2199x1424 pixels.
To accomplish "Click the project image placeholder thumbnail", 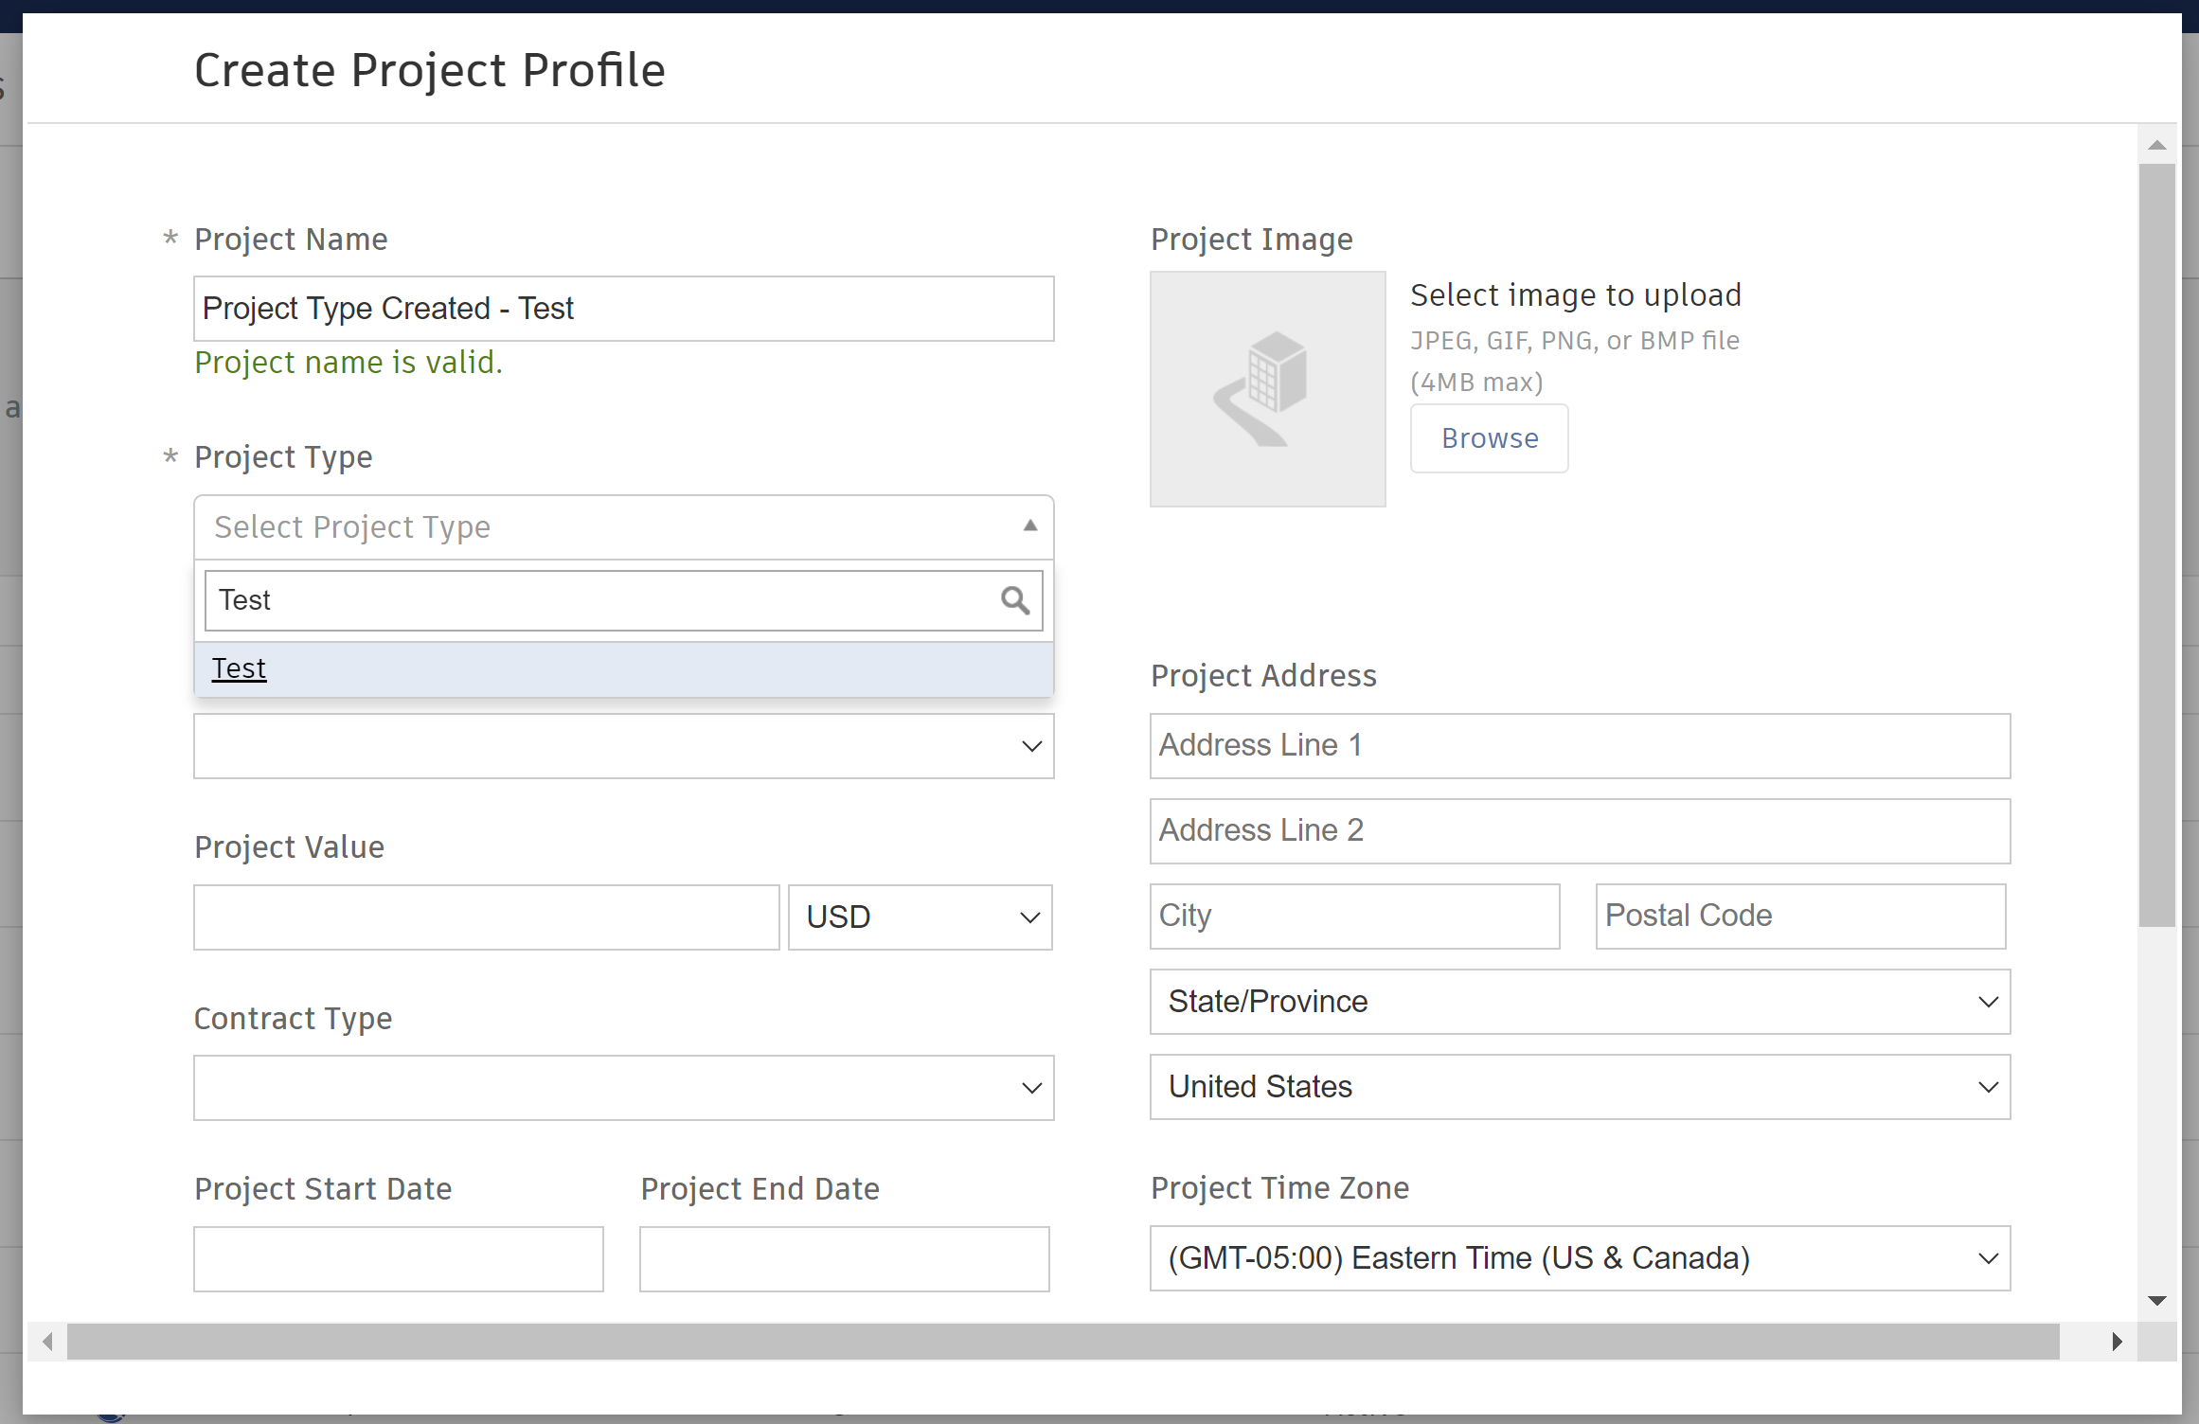I will click(1267, 389).
